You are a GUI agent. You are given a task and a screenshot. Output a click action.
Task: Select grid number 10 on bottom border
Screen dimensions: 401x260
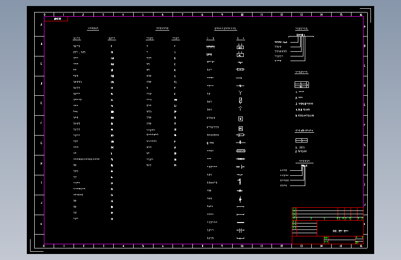tap(242, 246)
